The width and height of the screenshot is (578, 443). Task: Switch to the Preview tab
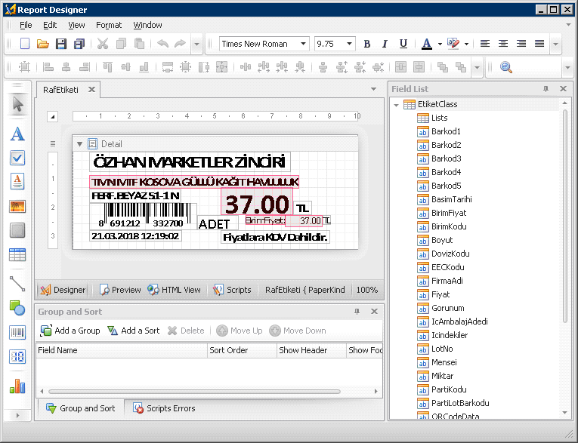(x=120, y=290)
